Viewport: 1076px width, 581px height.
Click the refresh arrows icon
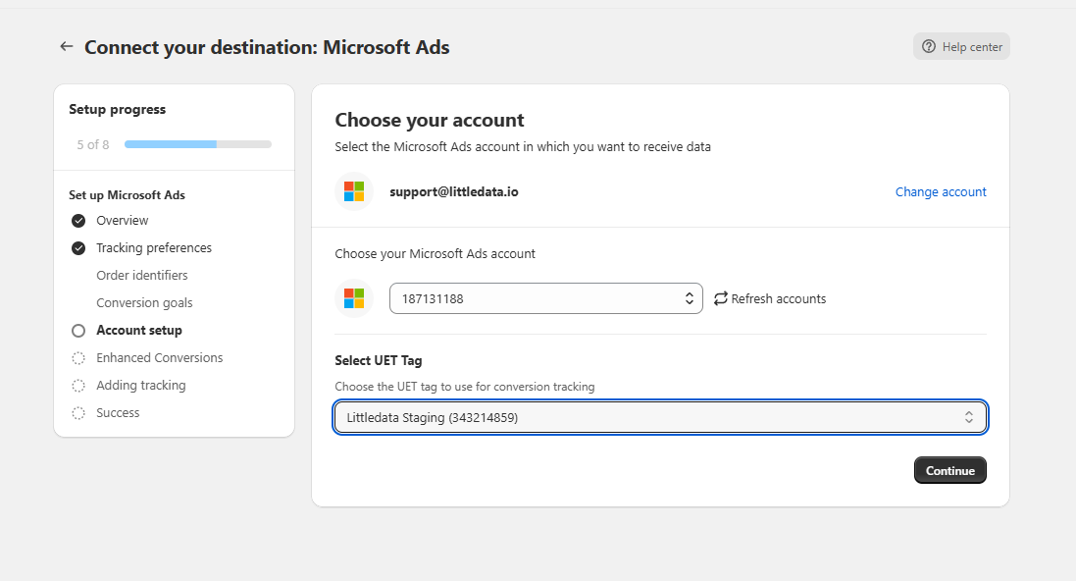(720, 298)
